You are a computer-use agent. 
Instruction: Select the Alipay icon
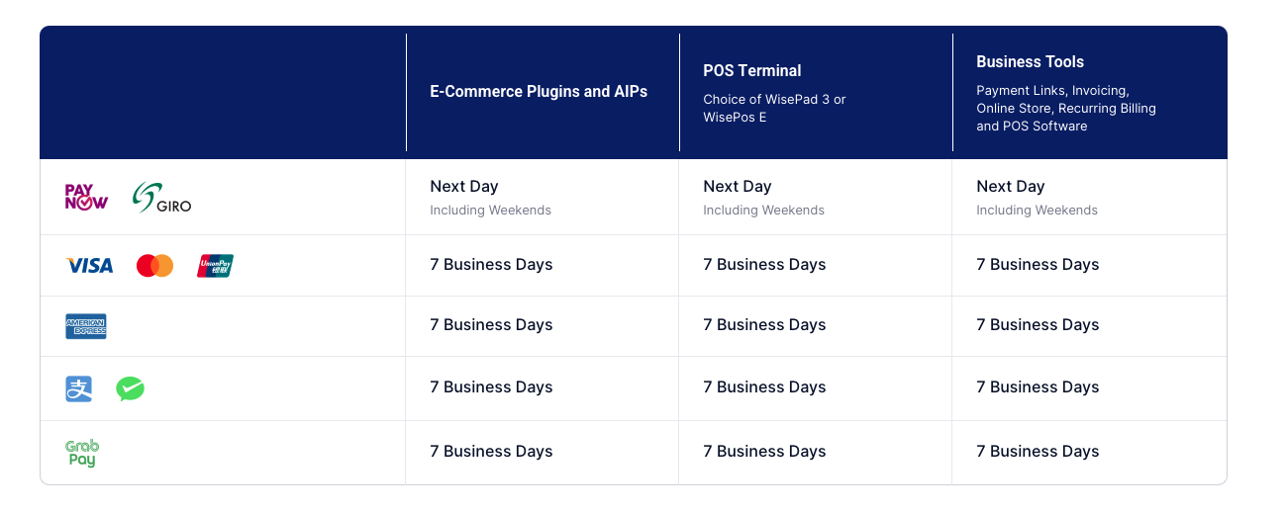point(79,388)
